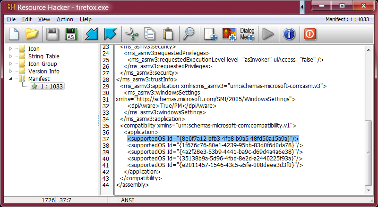The height and width of the screenshot is (207, 378).
Task: Select the Version Info tree label
Action: pyautogui.click(x=44, y=71)
